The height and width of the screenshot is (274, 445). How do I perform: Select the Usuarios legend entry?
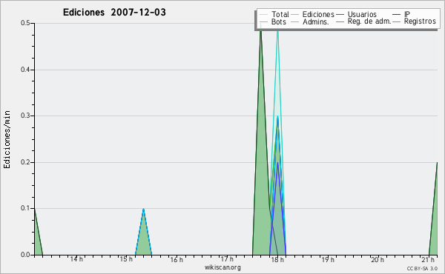click(x=356, y=14)
